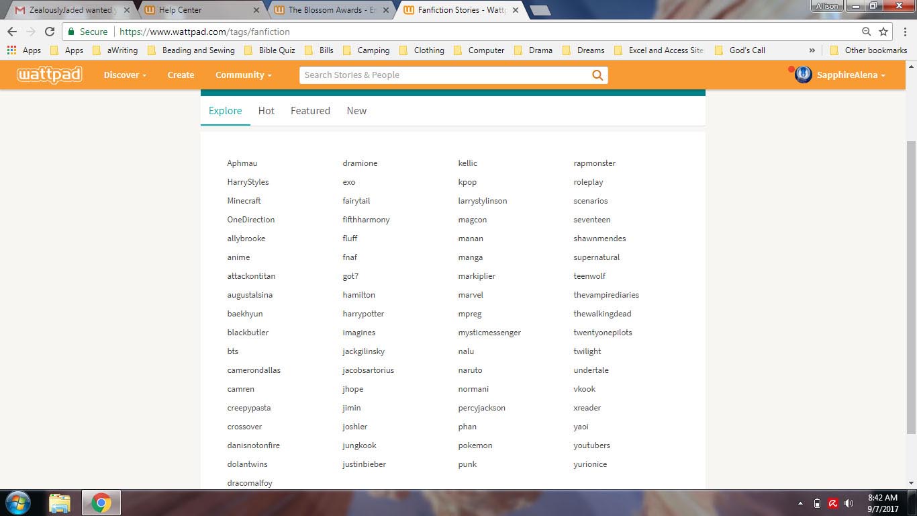This screenshot has width=917, height=516.
Task: Open the SapphireAlena profile avatar
Action: [x=803, y=75]
